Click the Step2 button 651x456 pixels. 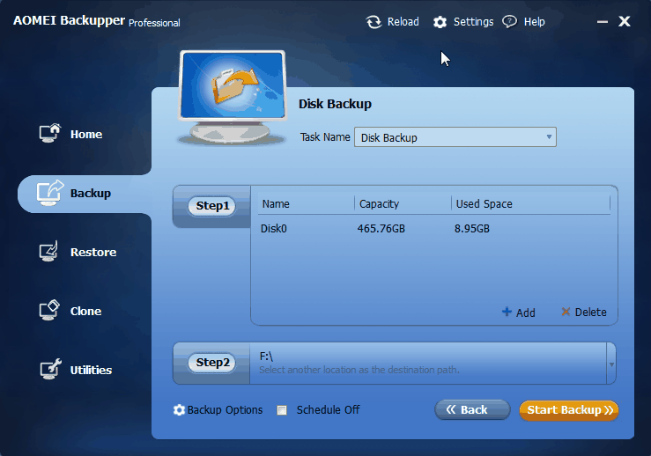(212, 363)
